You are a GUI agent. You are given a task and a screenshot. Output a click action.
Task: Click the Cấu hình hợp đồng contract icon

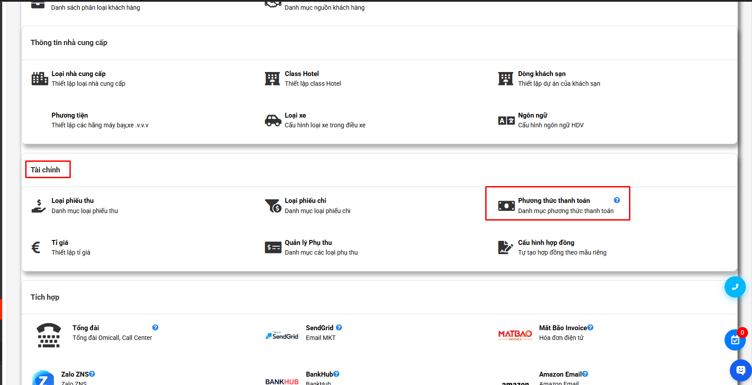(505, 248)
